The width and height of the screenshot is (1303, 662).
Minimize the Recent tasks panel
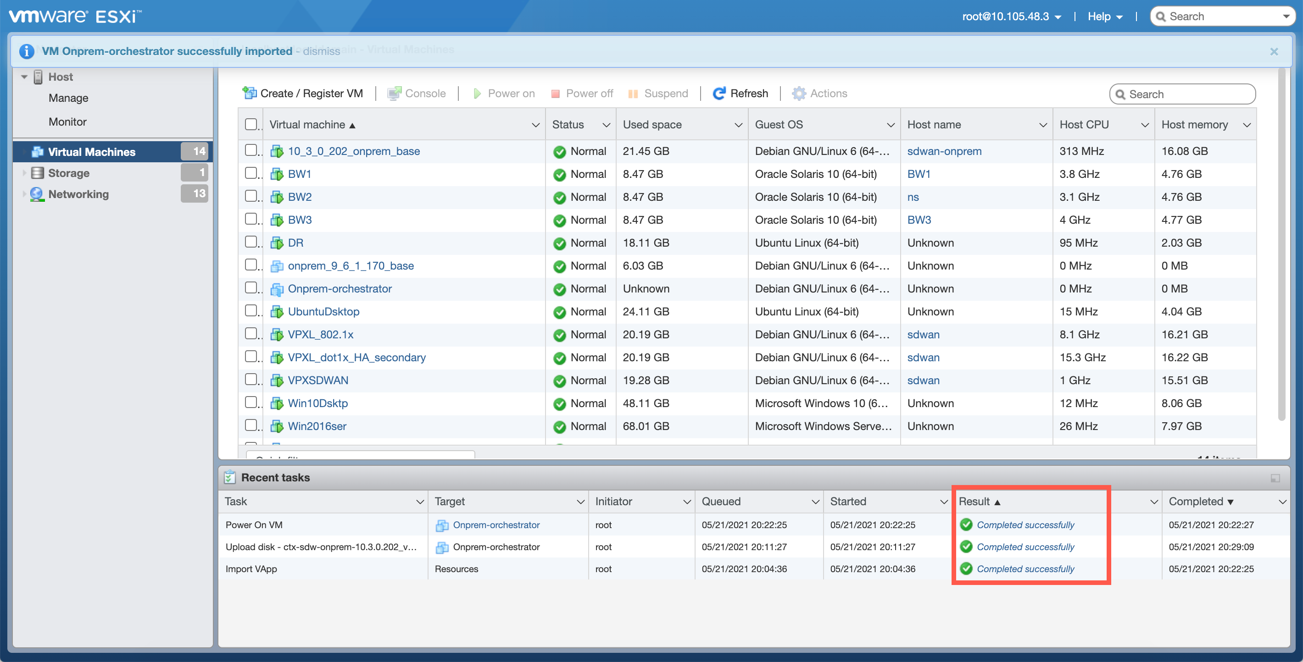[1275, 478]
